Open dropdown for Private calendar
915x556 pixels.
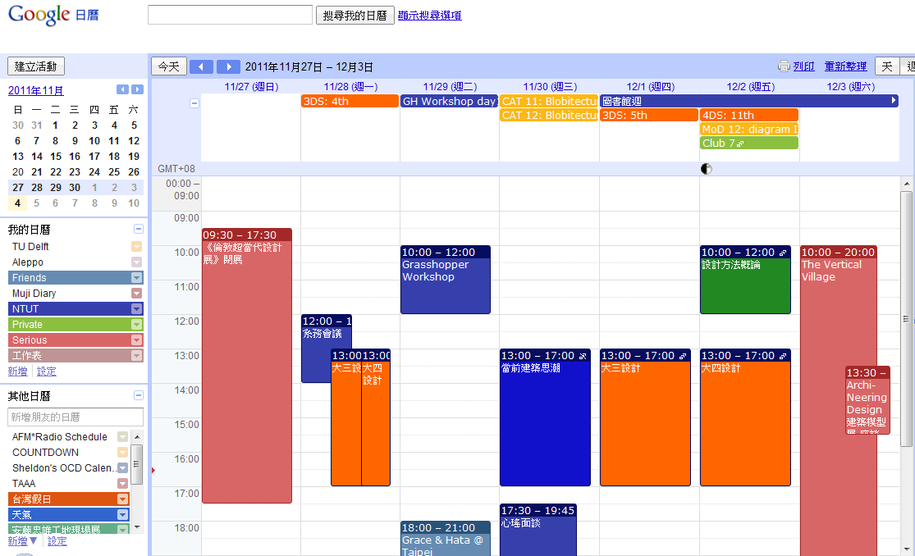pos(136,325)
